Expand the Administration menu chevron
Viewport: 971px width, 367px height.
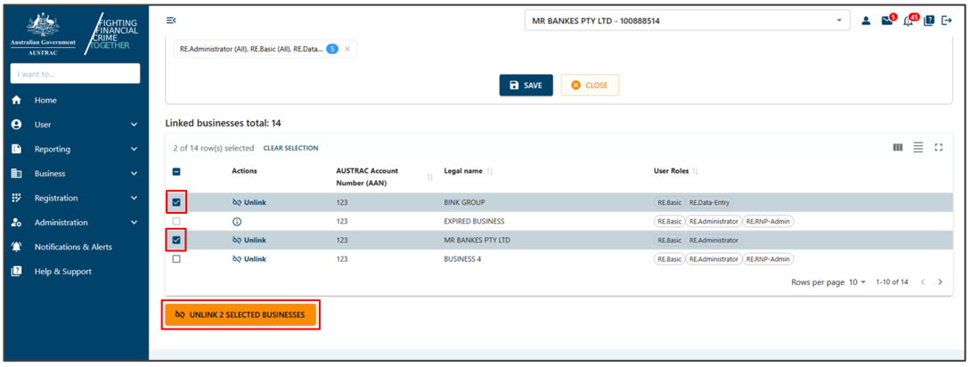134,222
